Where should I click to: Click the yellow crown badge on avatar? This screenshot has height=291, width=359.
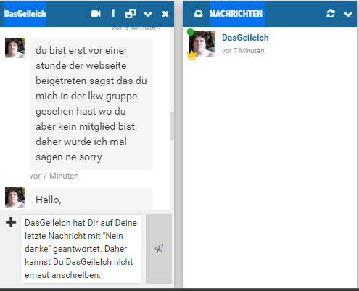click(191, 55)
